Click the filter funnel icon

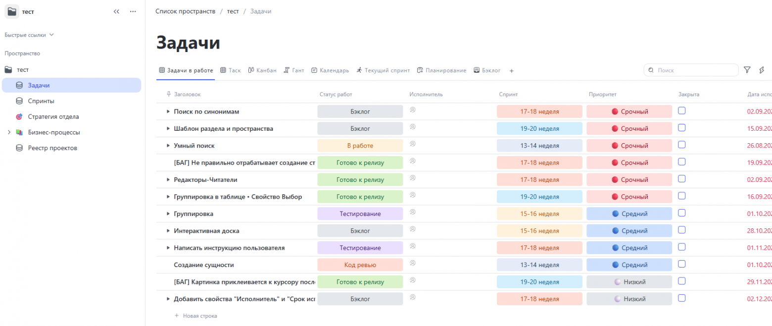[x=747, y=70]
